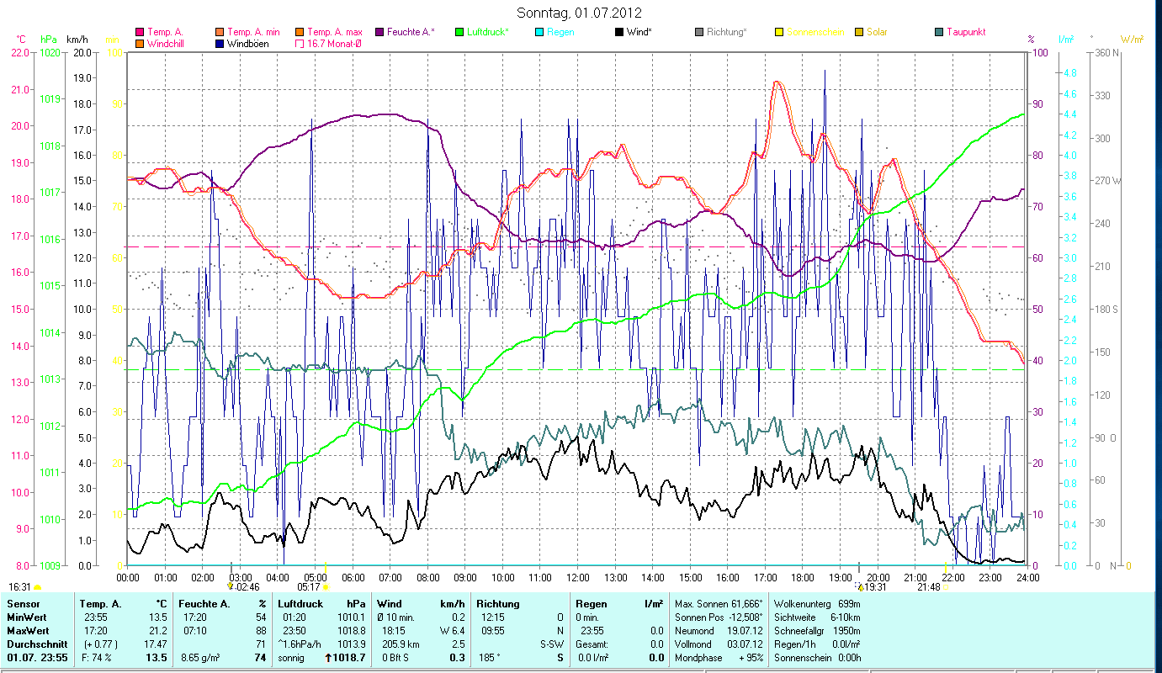Click the cyan Regen legend swatch
The image size is (1162, 673).
pos(540,32)
